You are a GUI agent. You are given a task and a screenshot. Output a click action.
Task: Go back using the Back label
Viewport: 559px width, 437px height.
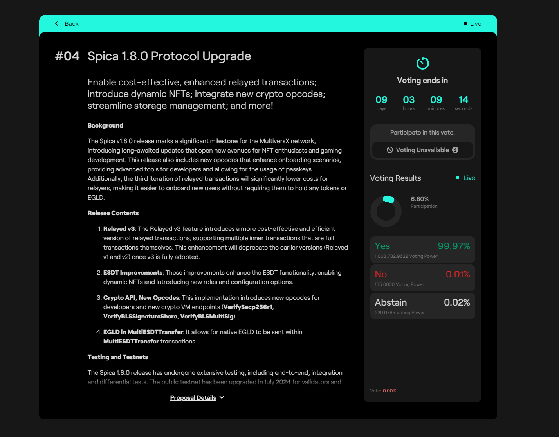(x=72, y=24)
